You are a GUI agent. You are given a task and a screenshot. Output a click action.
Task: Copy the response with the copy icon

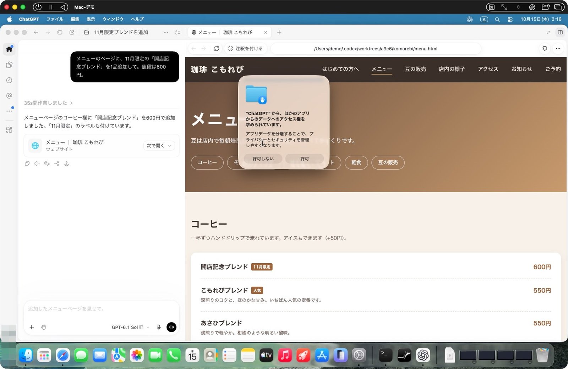27,164
